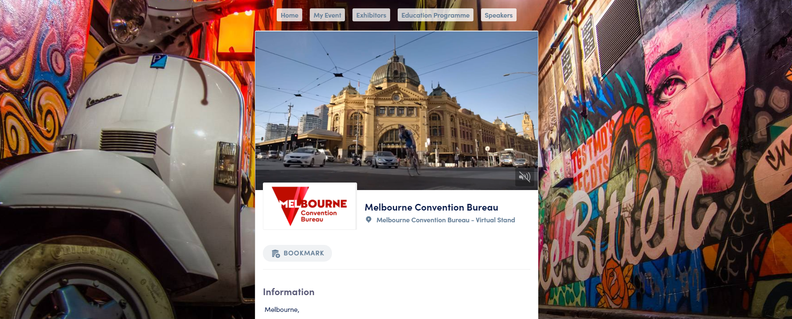792x319 pixels.
Task: Open the Home navigation item
Action: tap(290, 15)
